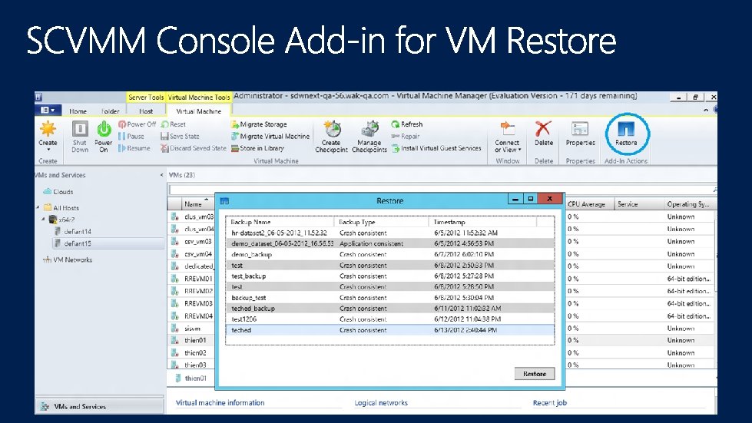Click Reset in the ribbon

click(x=173, y=124)
